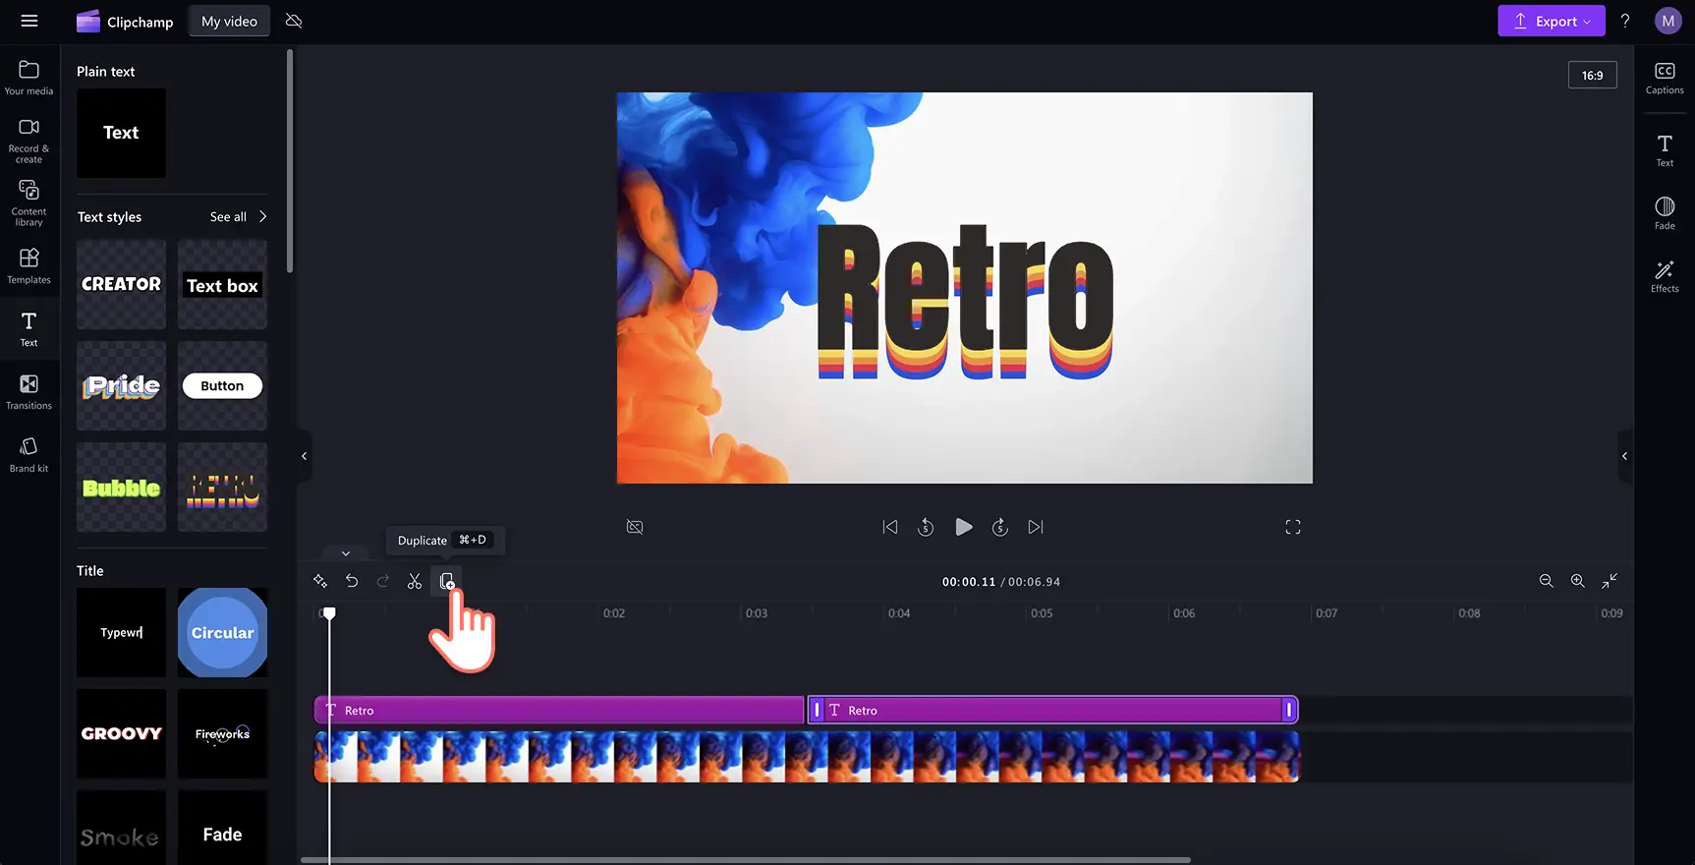Click the cloud sync off icon
Screen dimensions: 1695x865
[294, 21]
